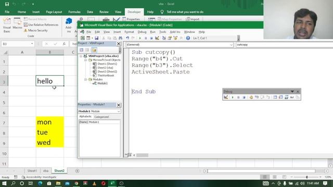Collapse the VBAProject (vba.xlsx) tree node
This screenshot has width=333, height=187.
[81, 56]
